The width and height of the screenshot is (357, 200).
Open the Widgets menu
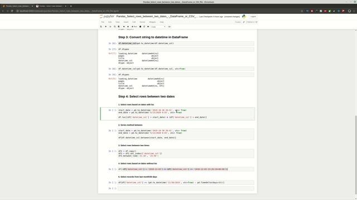point(152,22)
